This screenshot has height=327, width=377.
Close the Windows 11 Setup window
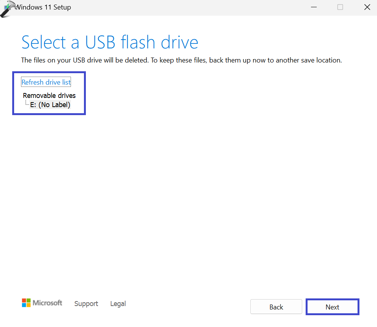click(x=367, y=7)
